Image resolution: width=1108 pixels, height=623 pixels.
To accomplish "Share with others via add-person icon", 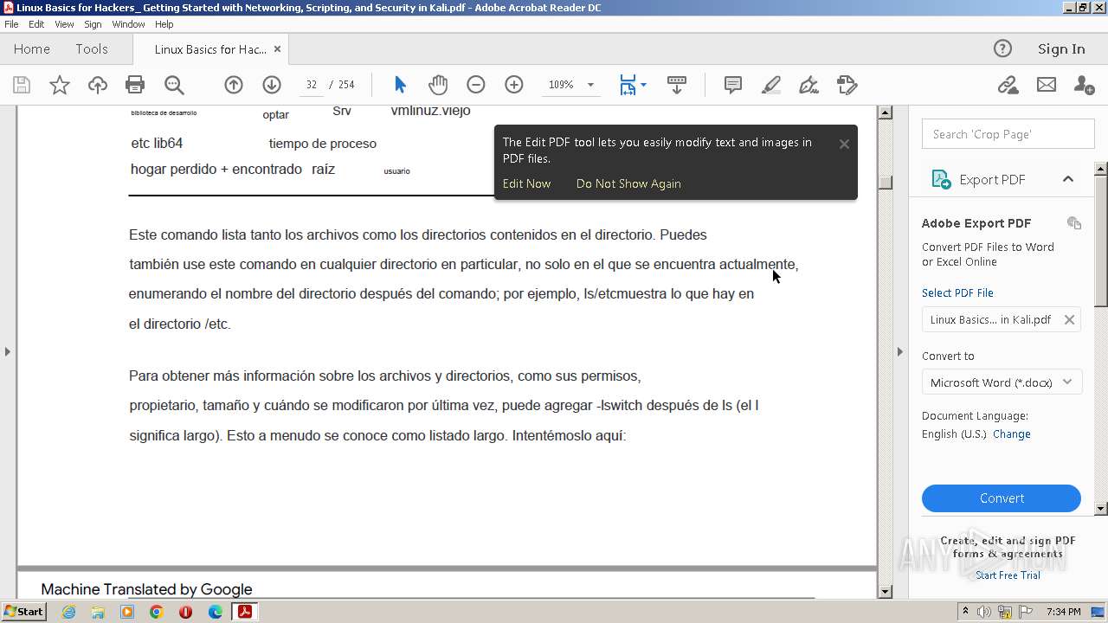I will [x=1084, y=85].
